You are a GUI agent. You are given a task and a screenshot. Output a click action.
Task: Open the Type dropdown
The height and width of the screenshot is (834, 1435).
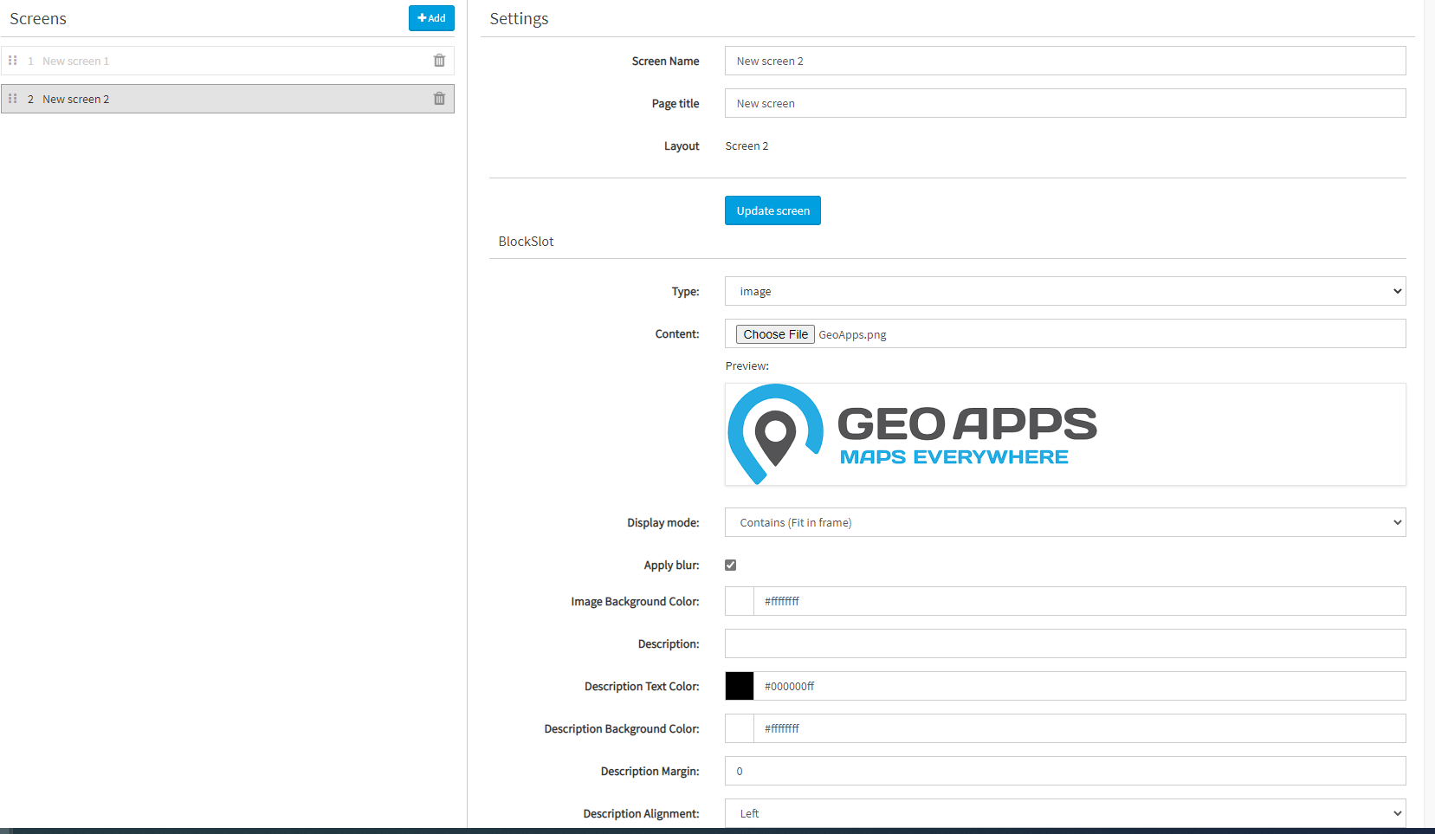point(1065,291)
